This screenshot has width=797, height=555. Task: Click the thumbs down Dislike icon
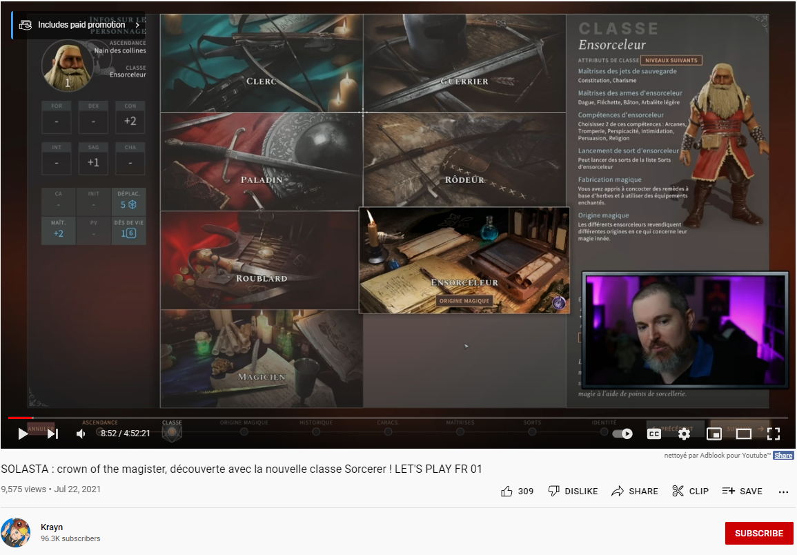click(x=553, y=491)
